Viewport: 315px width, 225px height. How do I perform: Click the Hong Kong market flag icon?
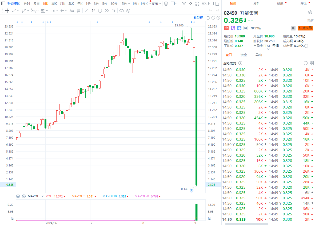[x=226, y=28]
